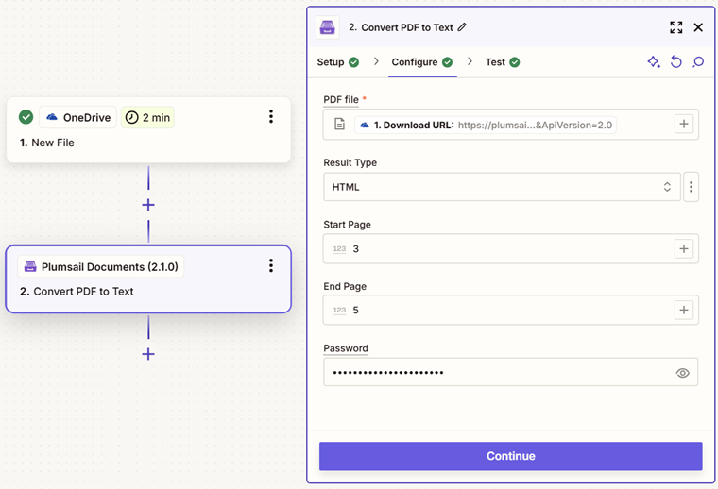Click the Plumsail Documents app icon in panel header

(328, 27)
